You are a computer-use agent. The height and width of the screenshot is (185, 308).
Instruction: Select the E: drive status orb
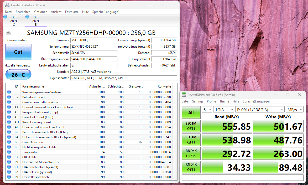27,17
